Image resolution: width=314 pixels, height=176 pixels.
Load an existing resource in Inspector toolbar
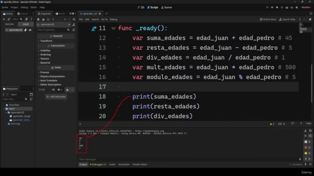[x=43, y=20]
